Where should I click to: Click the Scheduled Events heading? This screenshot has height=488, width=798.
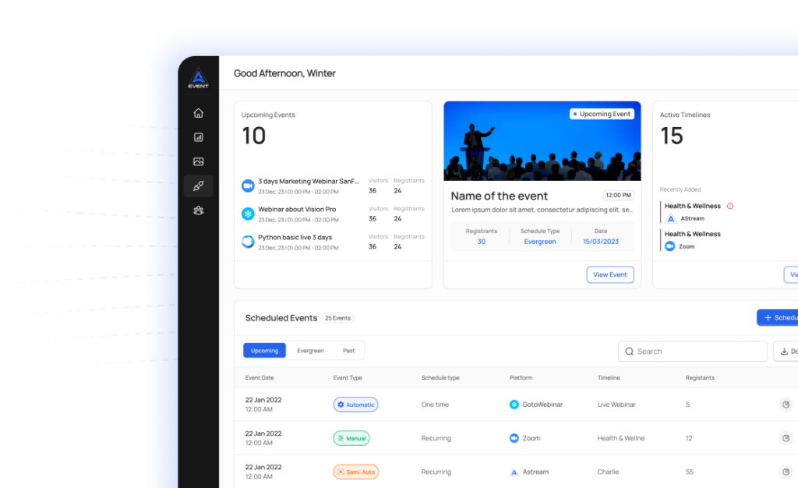point(281,318)
